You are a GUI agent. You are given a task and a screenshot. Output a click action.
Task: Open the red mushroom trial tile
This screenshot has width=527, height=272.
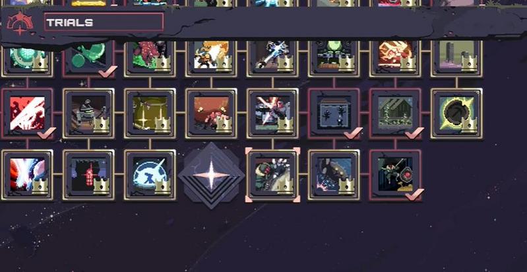(150, 57)
